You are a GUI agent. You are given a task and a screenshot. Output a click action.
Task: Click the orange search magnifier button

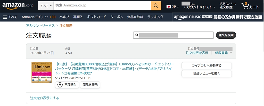tap(156, 5)
